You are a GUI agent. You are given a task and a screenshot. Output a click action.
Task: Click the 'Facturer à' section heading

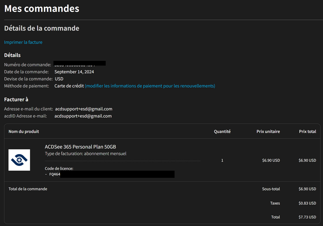[x=16, y=100]
